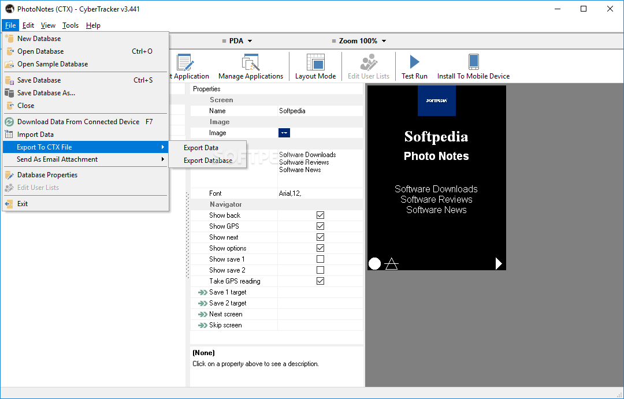Open the Edit menu
624x399 pixels.
(28, 25)
